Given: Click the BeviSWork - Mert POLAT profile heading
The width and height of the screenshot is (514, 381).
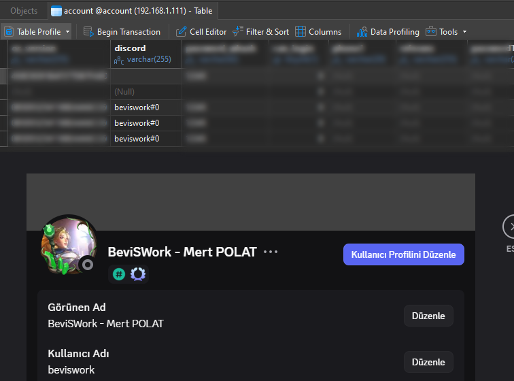Looking at the screenshot, I should pyautogui.click(x=182, y=252).
